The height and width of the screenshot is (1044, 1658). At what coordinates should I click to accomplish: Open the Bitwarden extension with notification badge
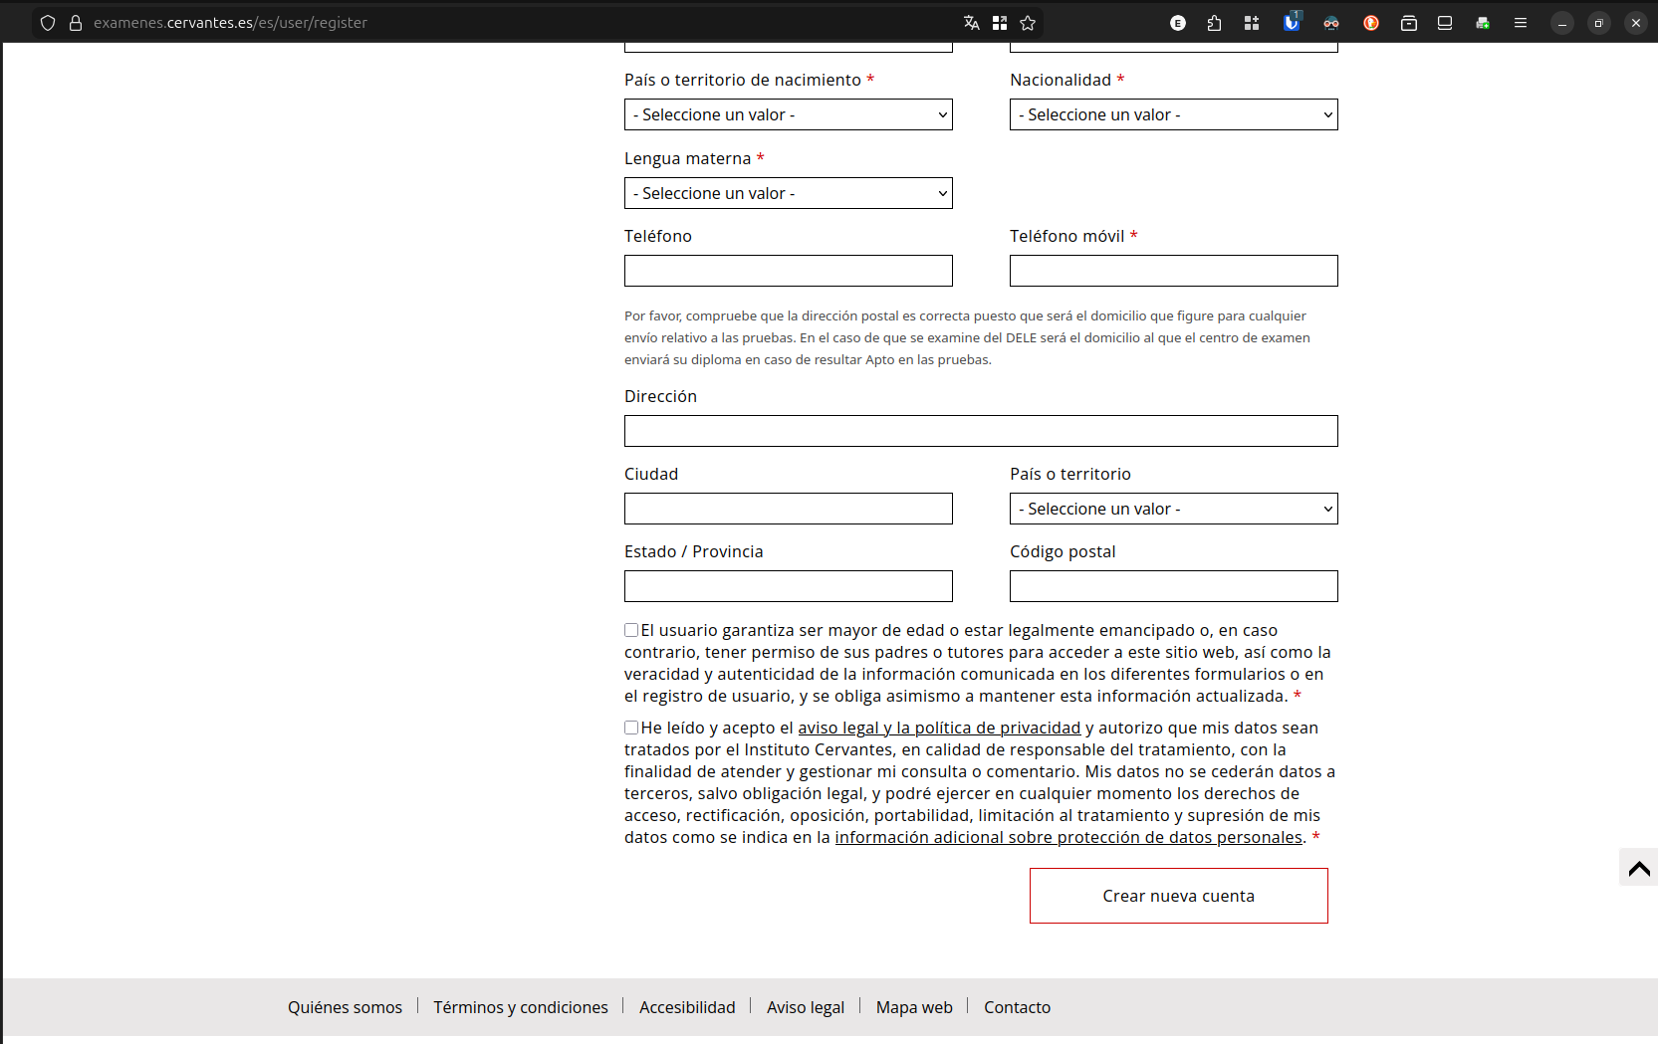point(1292,22)
